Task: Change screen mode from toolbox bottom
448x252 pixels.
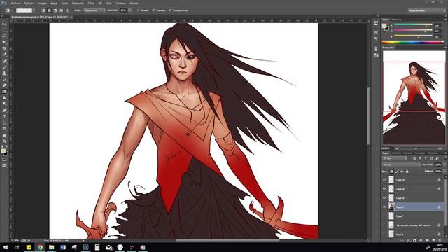Action: coord(4,165)
